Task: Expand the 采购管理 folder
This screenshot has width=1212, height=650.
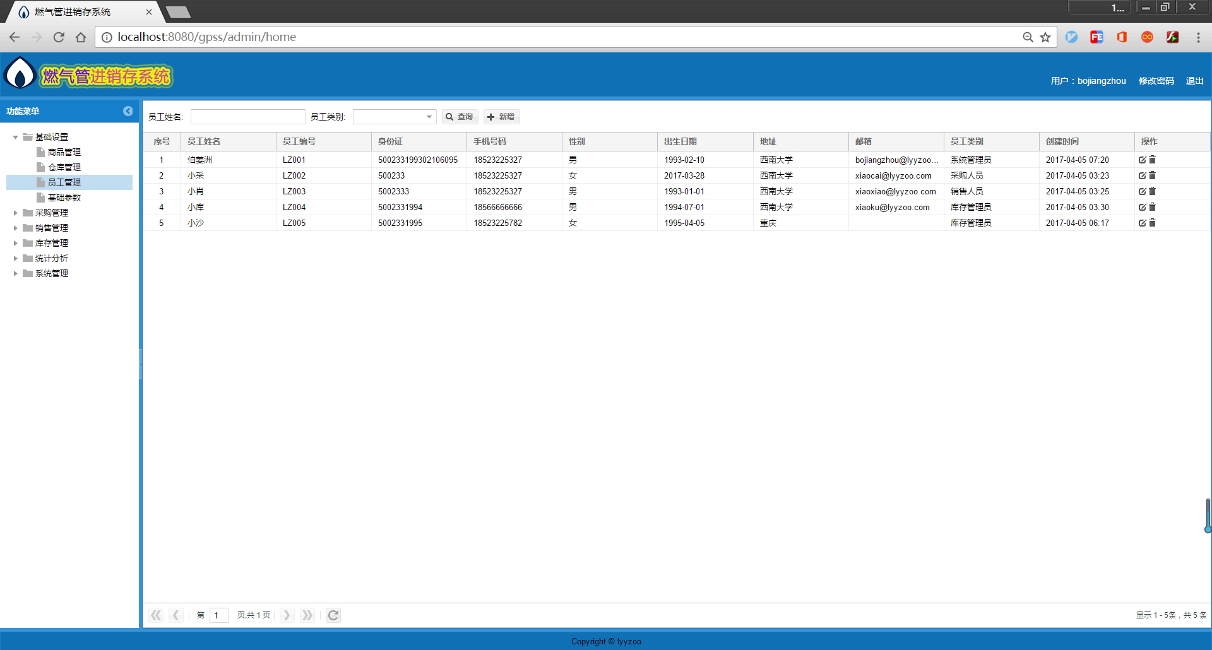Action: pos(15,213)
